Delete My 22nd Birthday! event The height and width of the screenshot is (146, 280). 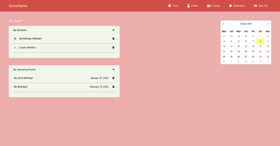pyautogui.click(x=113, y=78)
